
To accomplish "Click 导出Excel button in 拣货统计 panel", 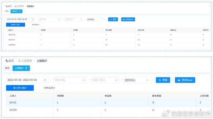I will (128, 19).
